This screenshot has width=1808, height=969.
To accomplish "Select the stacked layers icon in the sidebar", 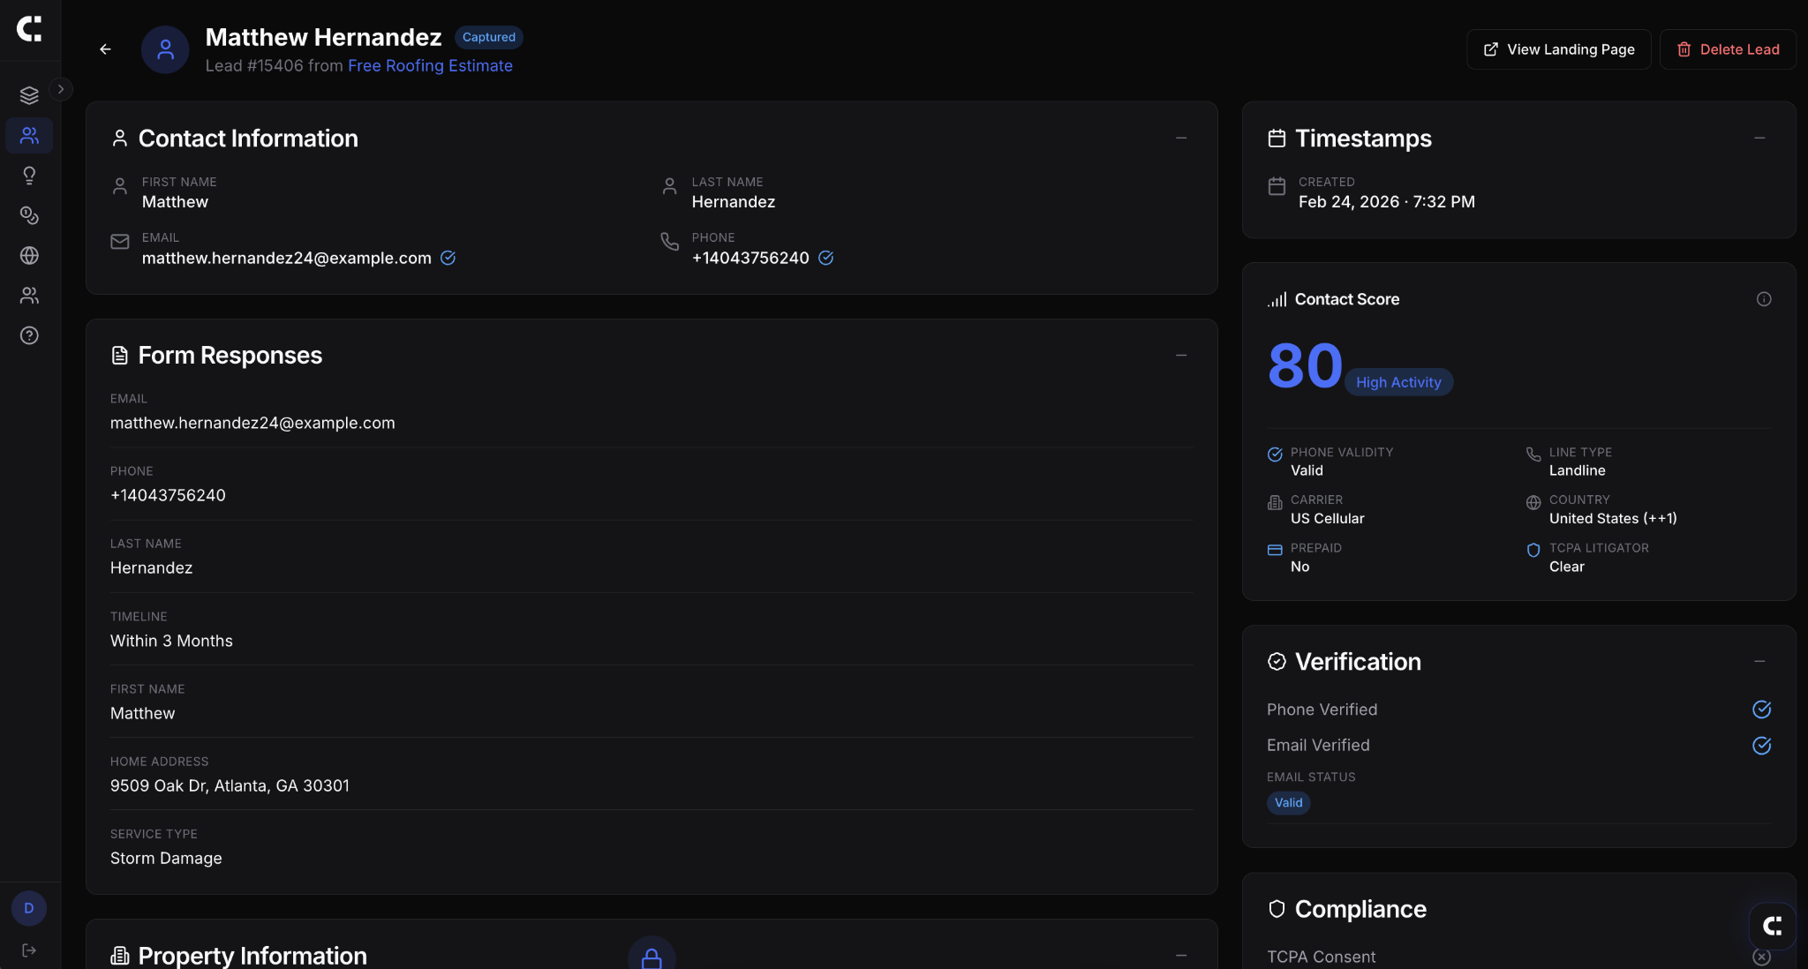I will coord(29,94).
